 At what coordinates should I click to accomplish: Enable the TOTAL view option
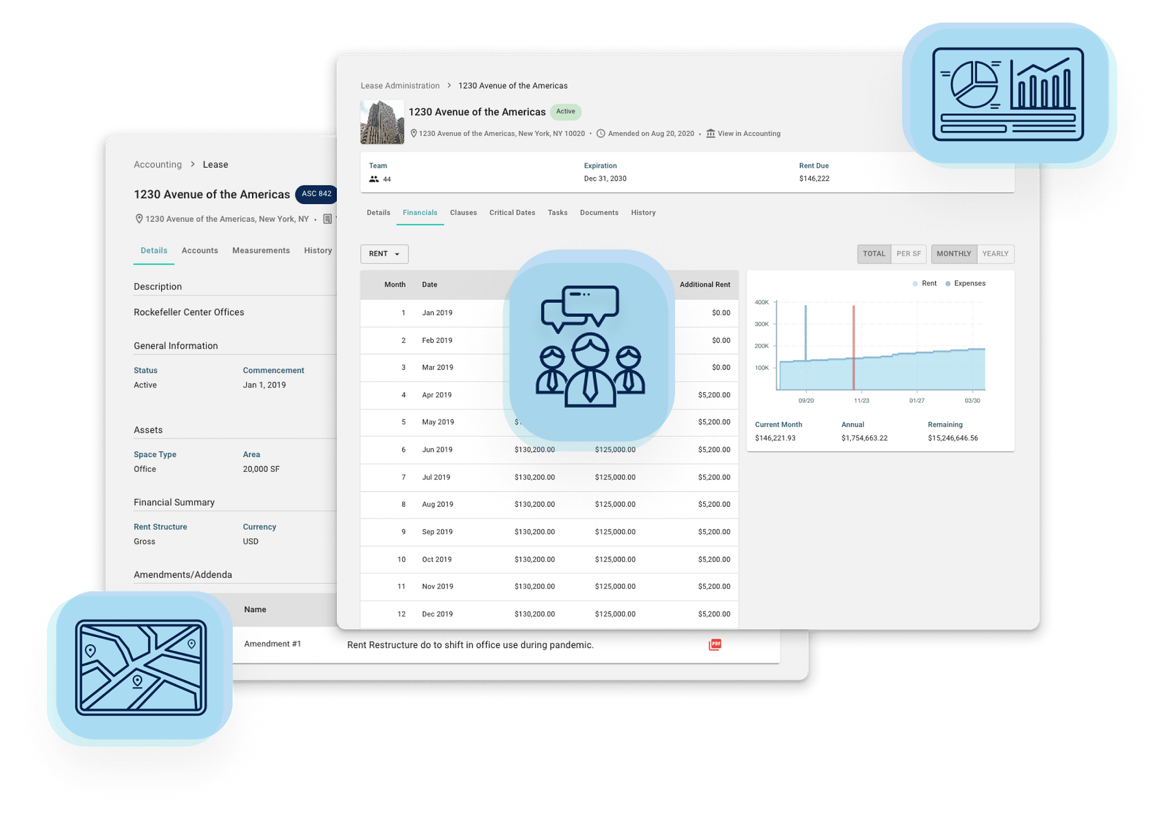[874, 254]
